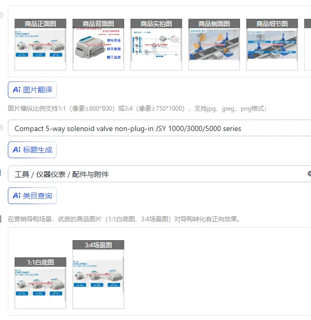Open the 工具 / 仪器仪表 category selector
Screen dimensions: 311x320
click(160, 174)
